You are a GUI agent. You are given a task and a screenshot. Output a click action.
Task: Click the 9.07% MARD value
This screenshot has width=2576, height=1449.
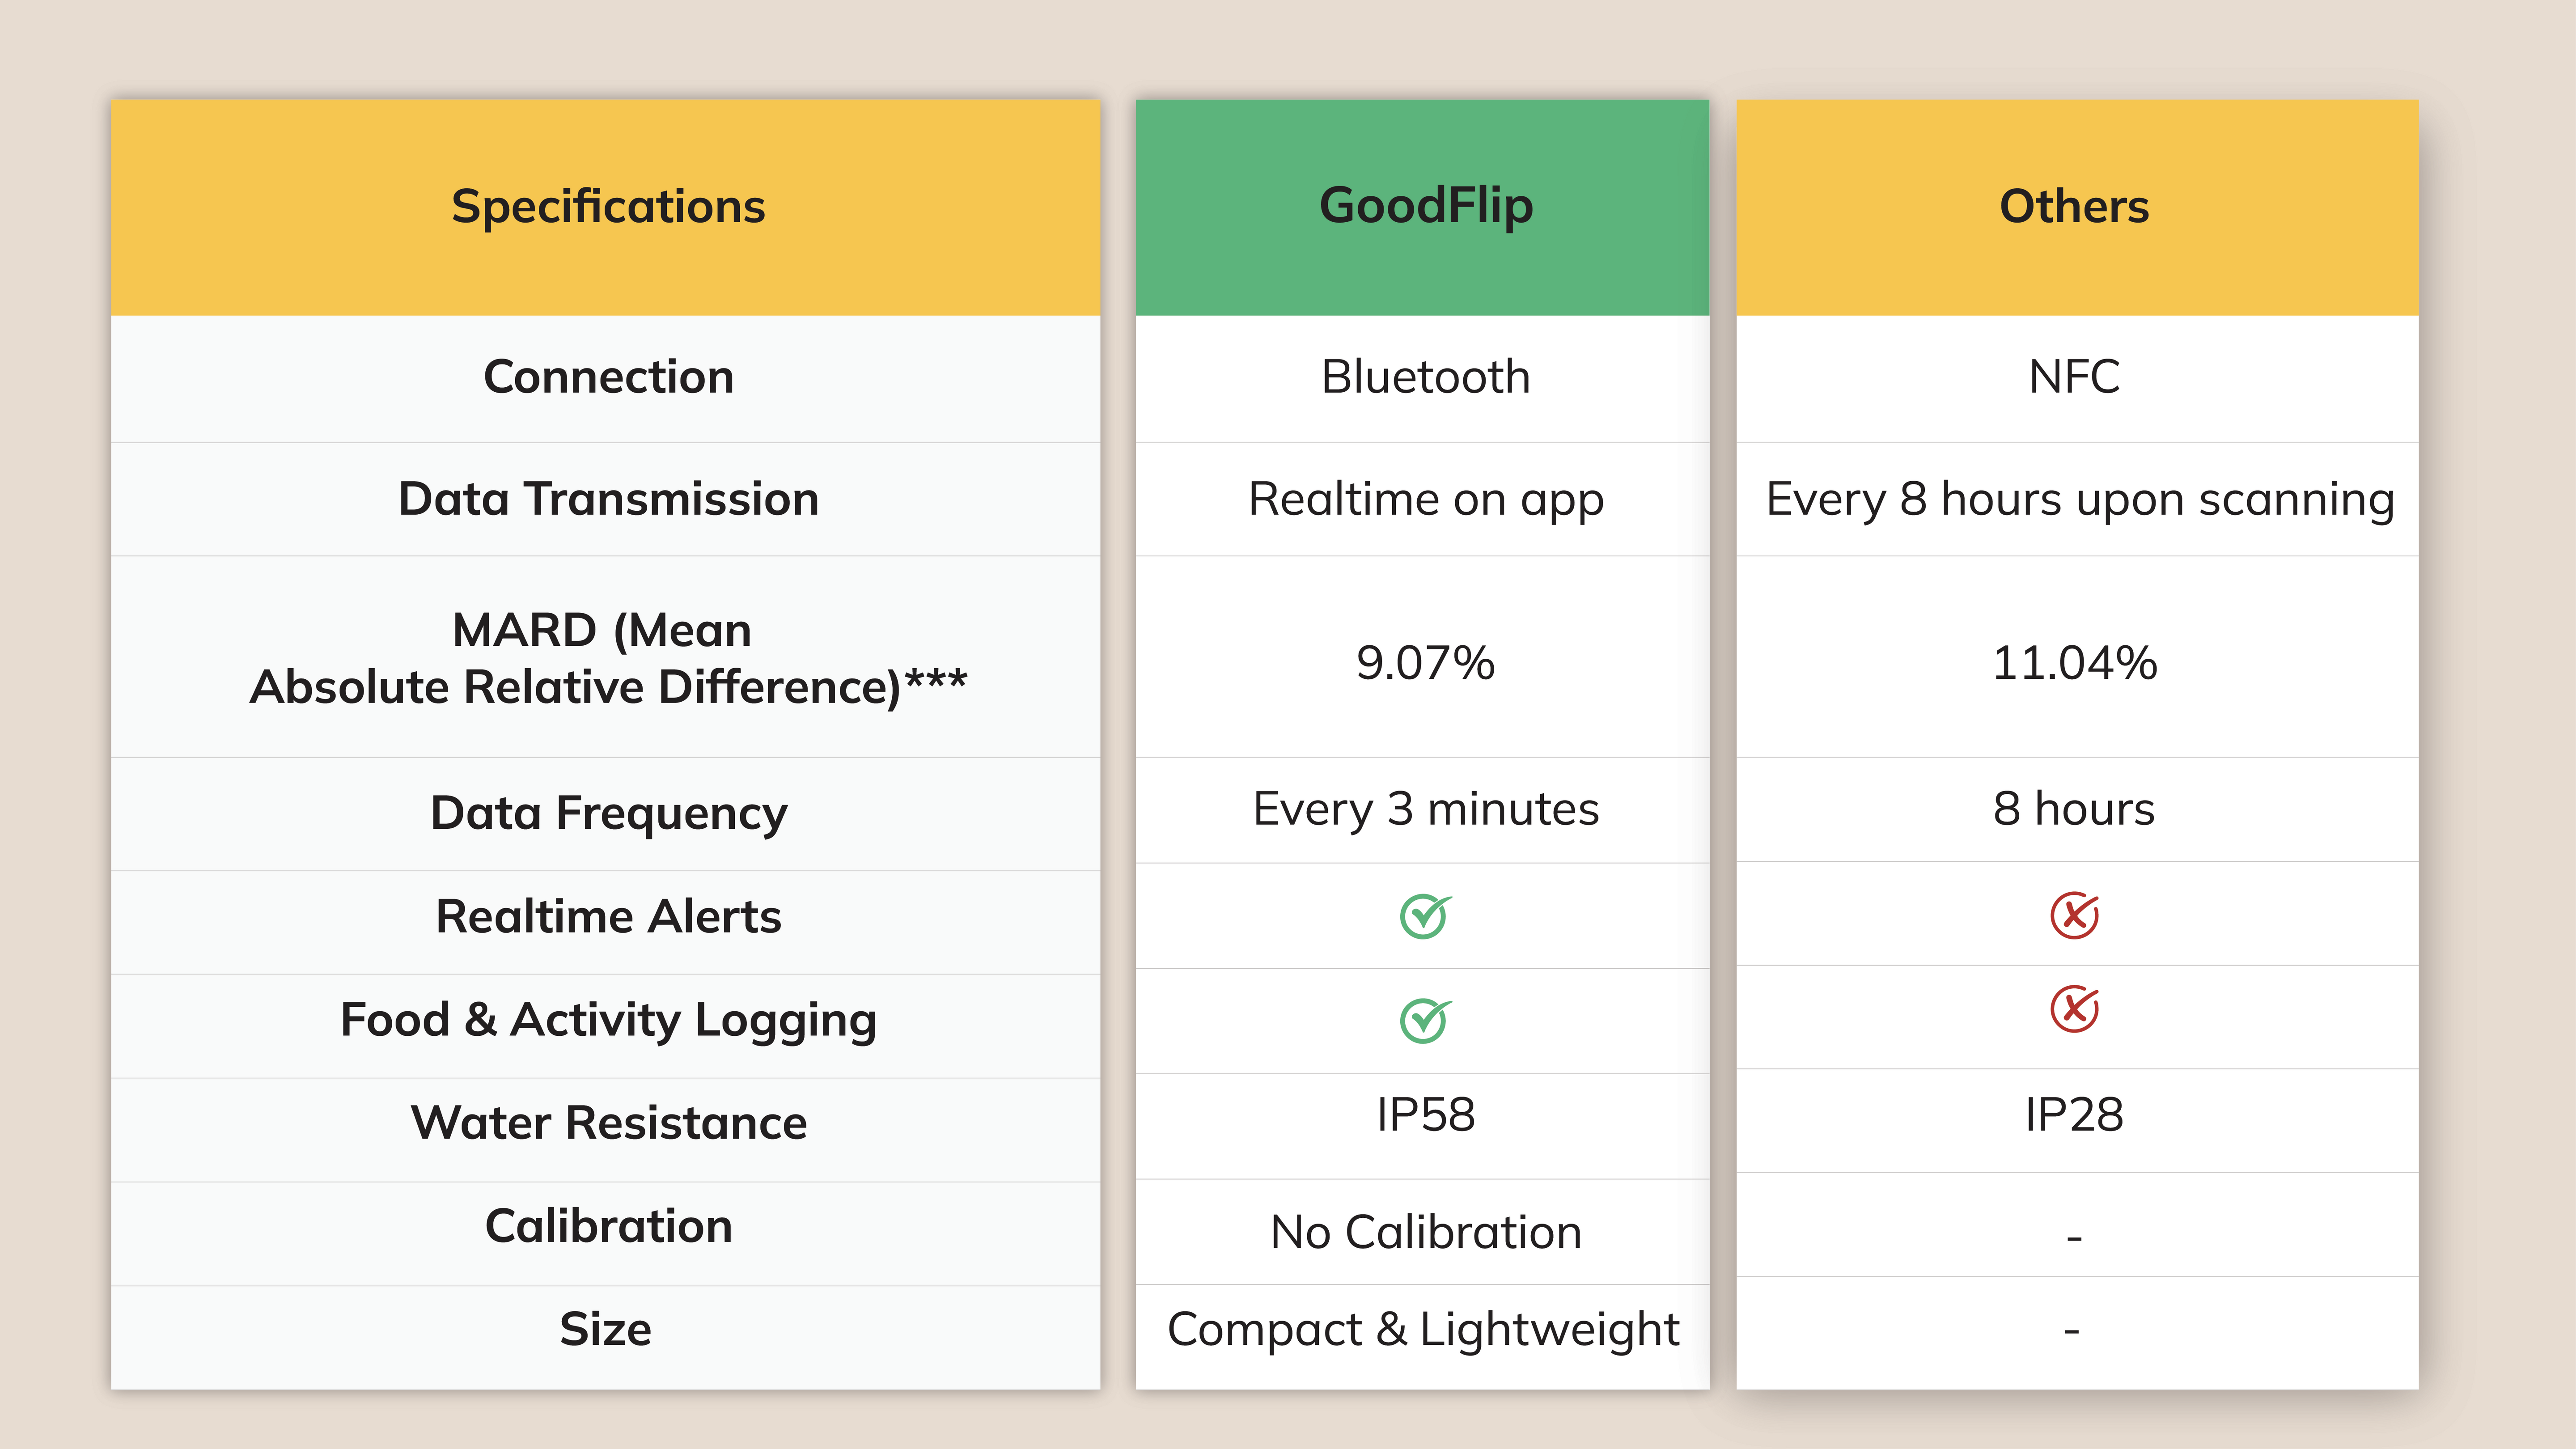(x=1425, y=662)
